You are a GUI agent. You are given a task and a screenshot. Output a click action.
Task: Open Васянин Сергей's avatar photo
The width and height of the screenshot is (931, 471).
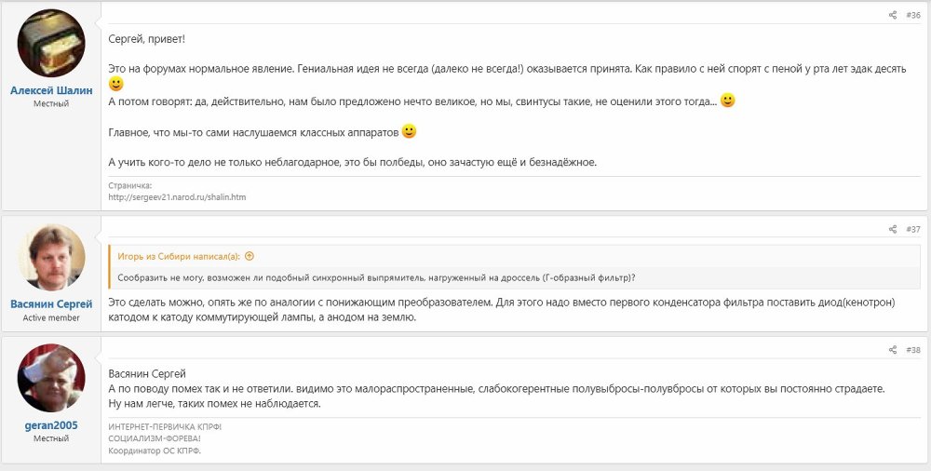click(x=51, y=257)
